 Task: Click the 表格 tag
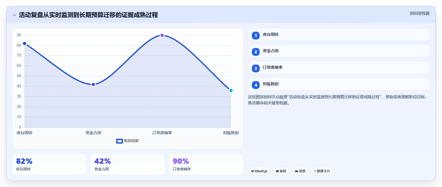pyautogui.click(x=281, y=171)
